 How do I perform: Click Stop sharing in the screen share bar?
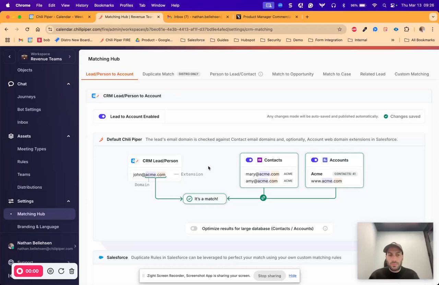point(270,276)
